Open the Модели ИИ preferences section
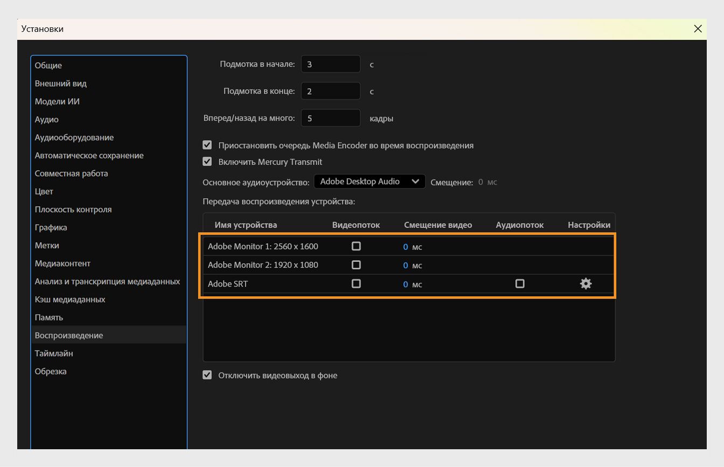Viewport: 724px width, 467px height. coord(57,101)
